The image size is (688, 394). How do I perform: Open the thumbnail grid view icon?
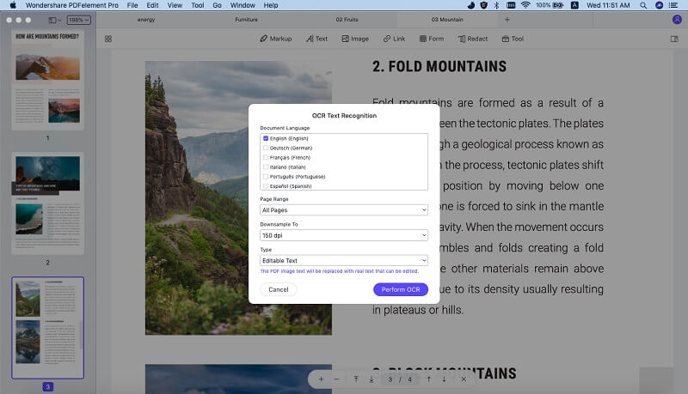pyautogui.click(x=108, y=39)
